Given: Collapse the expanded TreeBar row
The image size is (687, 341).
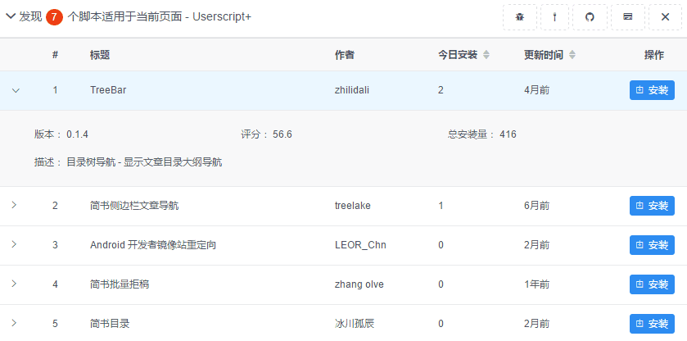Looking at the screenshot, I should click(15, 90).
